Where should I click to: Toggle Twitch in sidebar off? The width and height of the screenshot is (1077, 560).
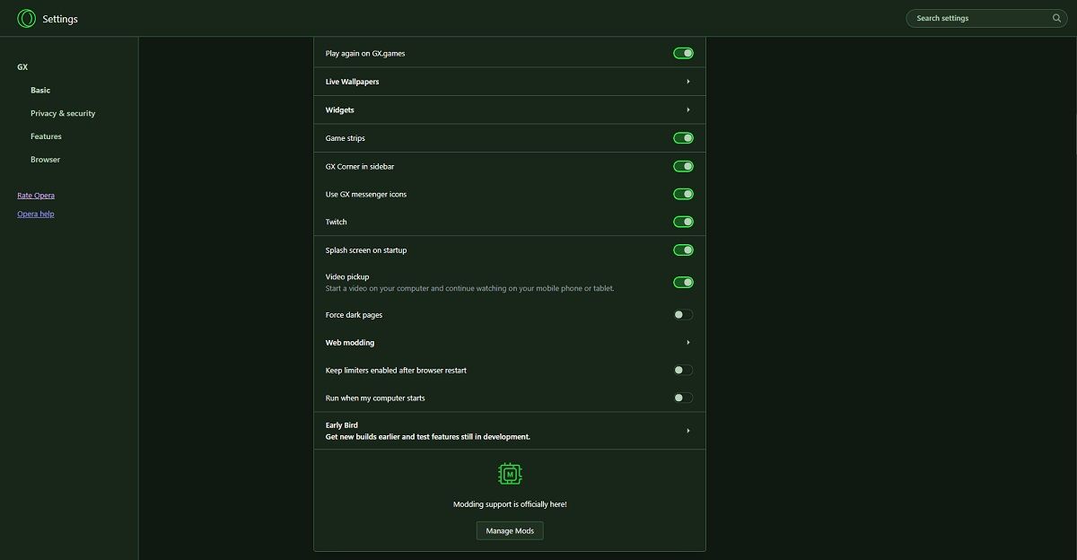coord(683,222)
